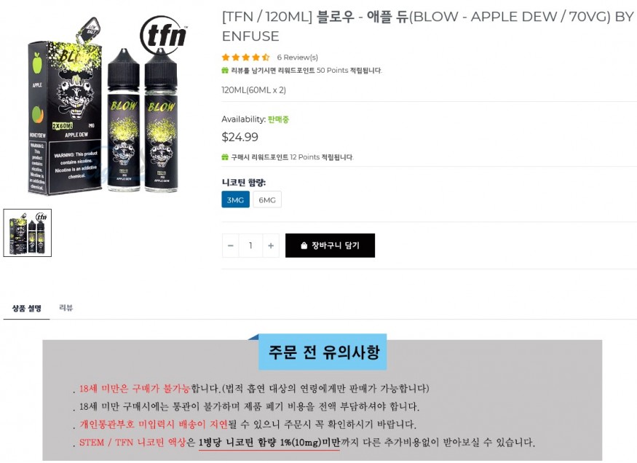Viewport: 637px width, 463px height.
Task: Add item to cart with 장바구니 담기
Action: pos(330,245)
